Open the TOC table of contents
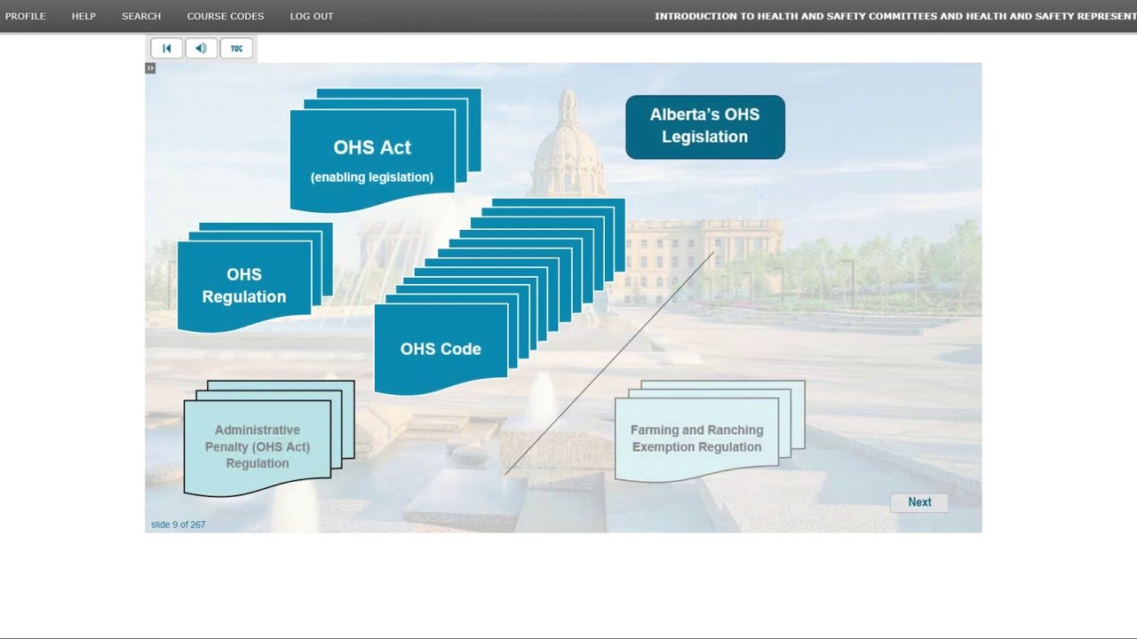This screenshot has height=639, width=1137. (x=236, y=49)
